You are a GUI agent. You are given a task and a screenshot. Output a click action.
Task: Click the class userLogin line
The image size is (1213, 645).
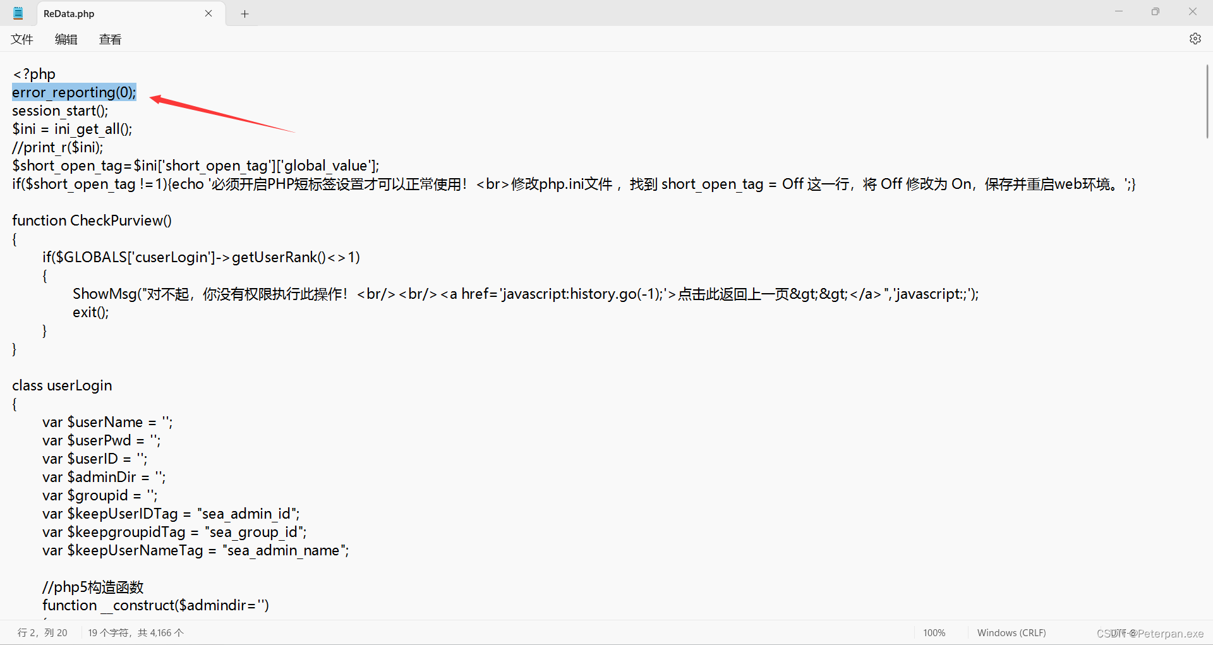point(62,386)
